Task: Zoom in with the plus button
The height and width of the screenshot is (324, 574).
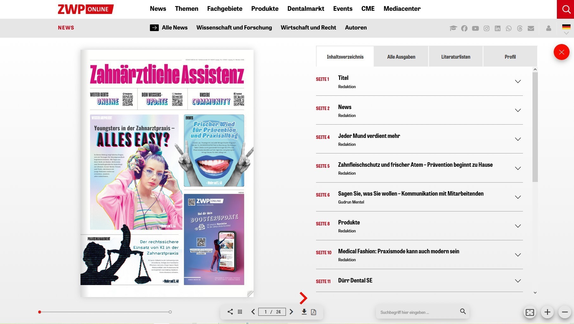Action: tap(547, 312)
